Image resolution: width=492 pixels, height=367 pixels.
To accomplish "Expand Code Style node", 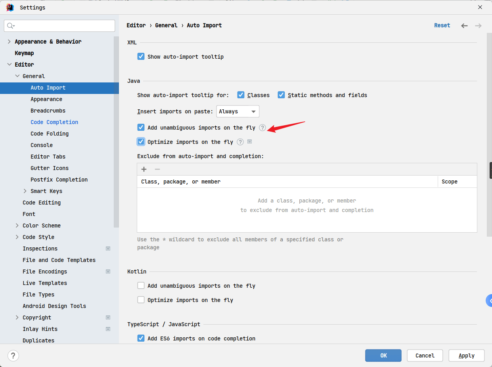I will (17, 237).
